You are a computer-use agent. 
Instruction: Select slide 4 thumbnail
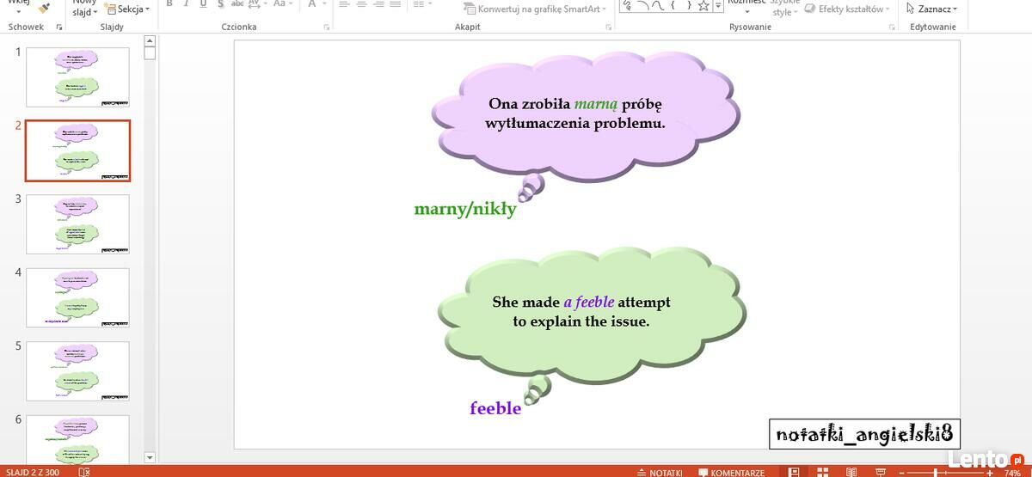click(x=77, y=297)
